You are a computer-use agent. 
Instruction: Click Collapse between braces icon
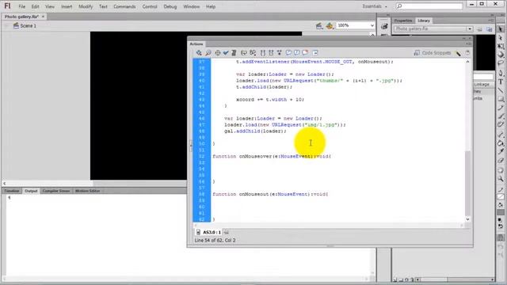pyautogui.click(x=263, y=53)
